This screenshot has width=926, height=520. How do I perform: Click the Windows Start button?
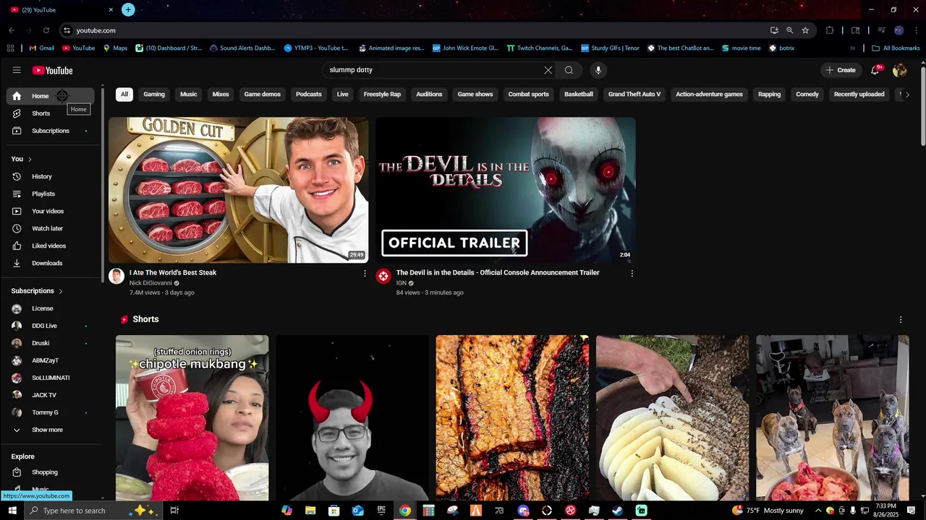pyautogui.click(x=12, y=511)
